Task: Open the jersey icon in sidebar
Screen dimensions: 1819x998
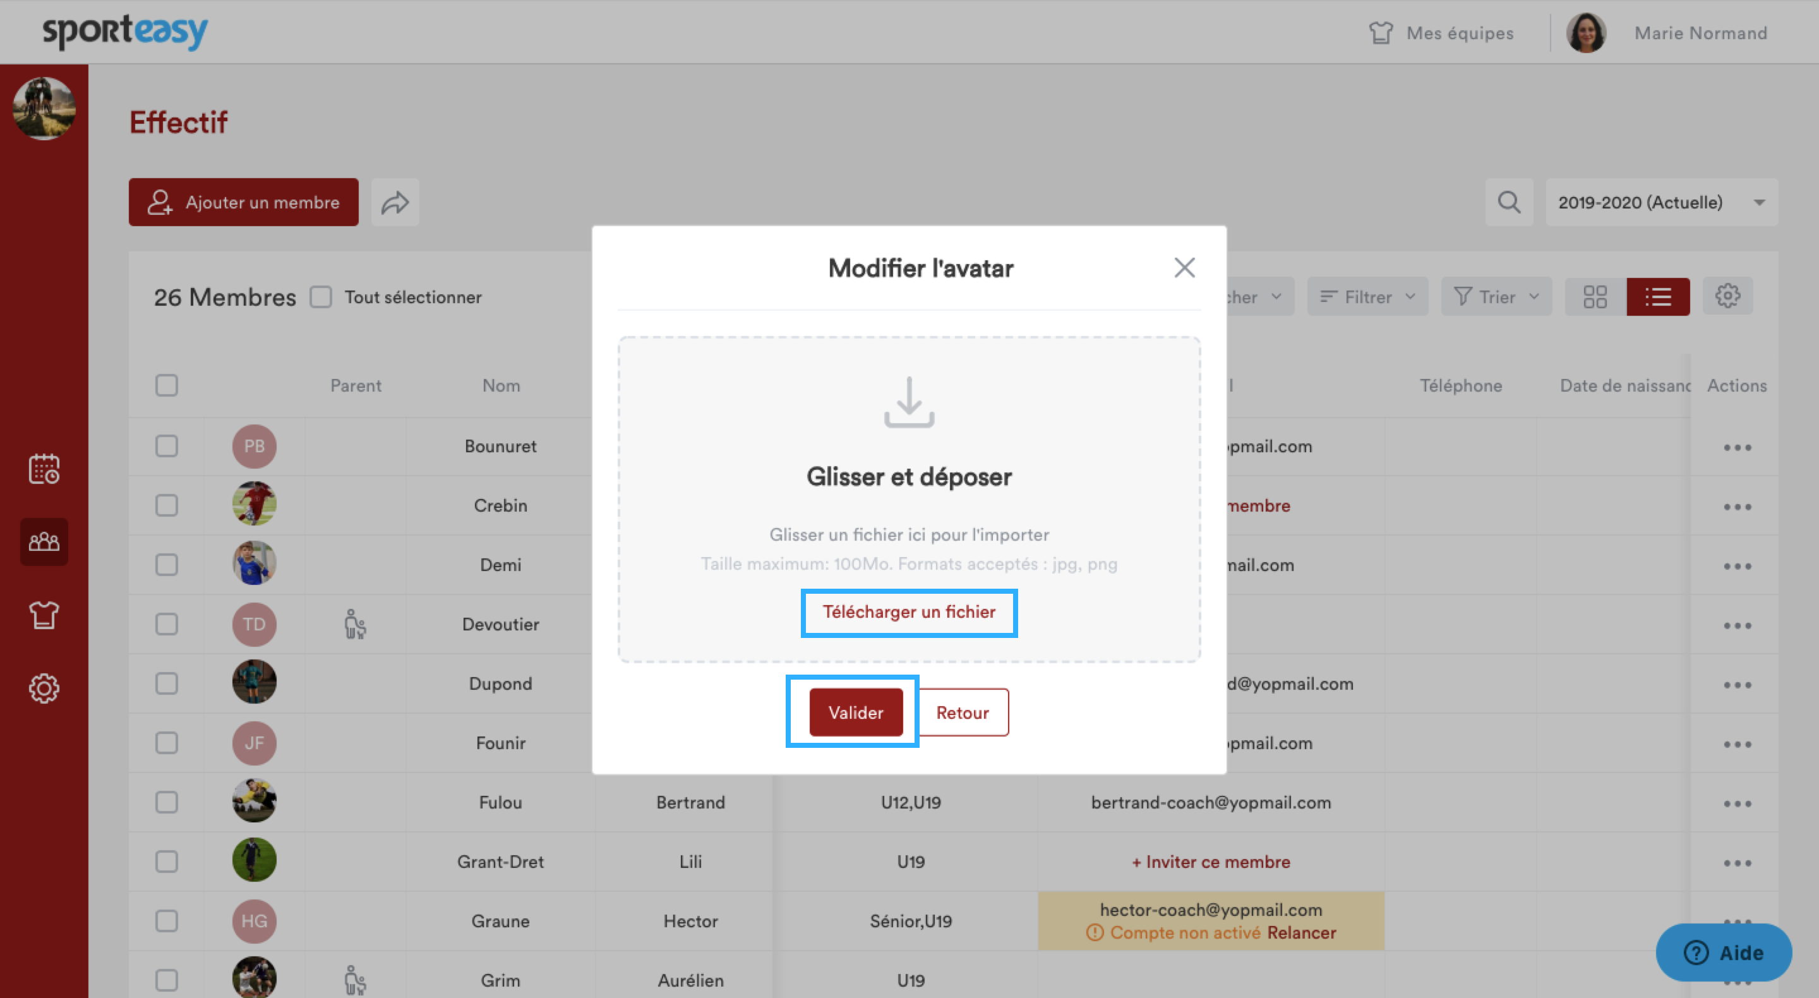Action: click(x=44, y=615)
